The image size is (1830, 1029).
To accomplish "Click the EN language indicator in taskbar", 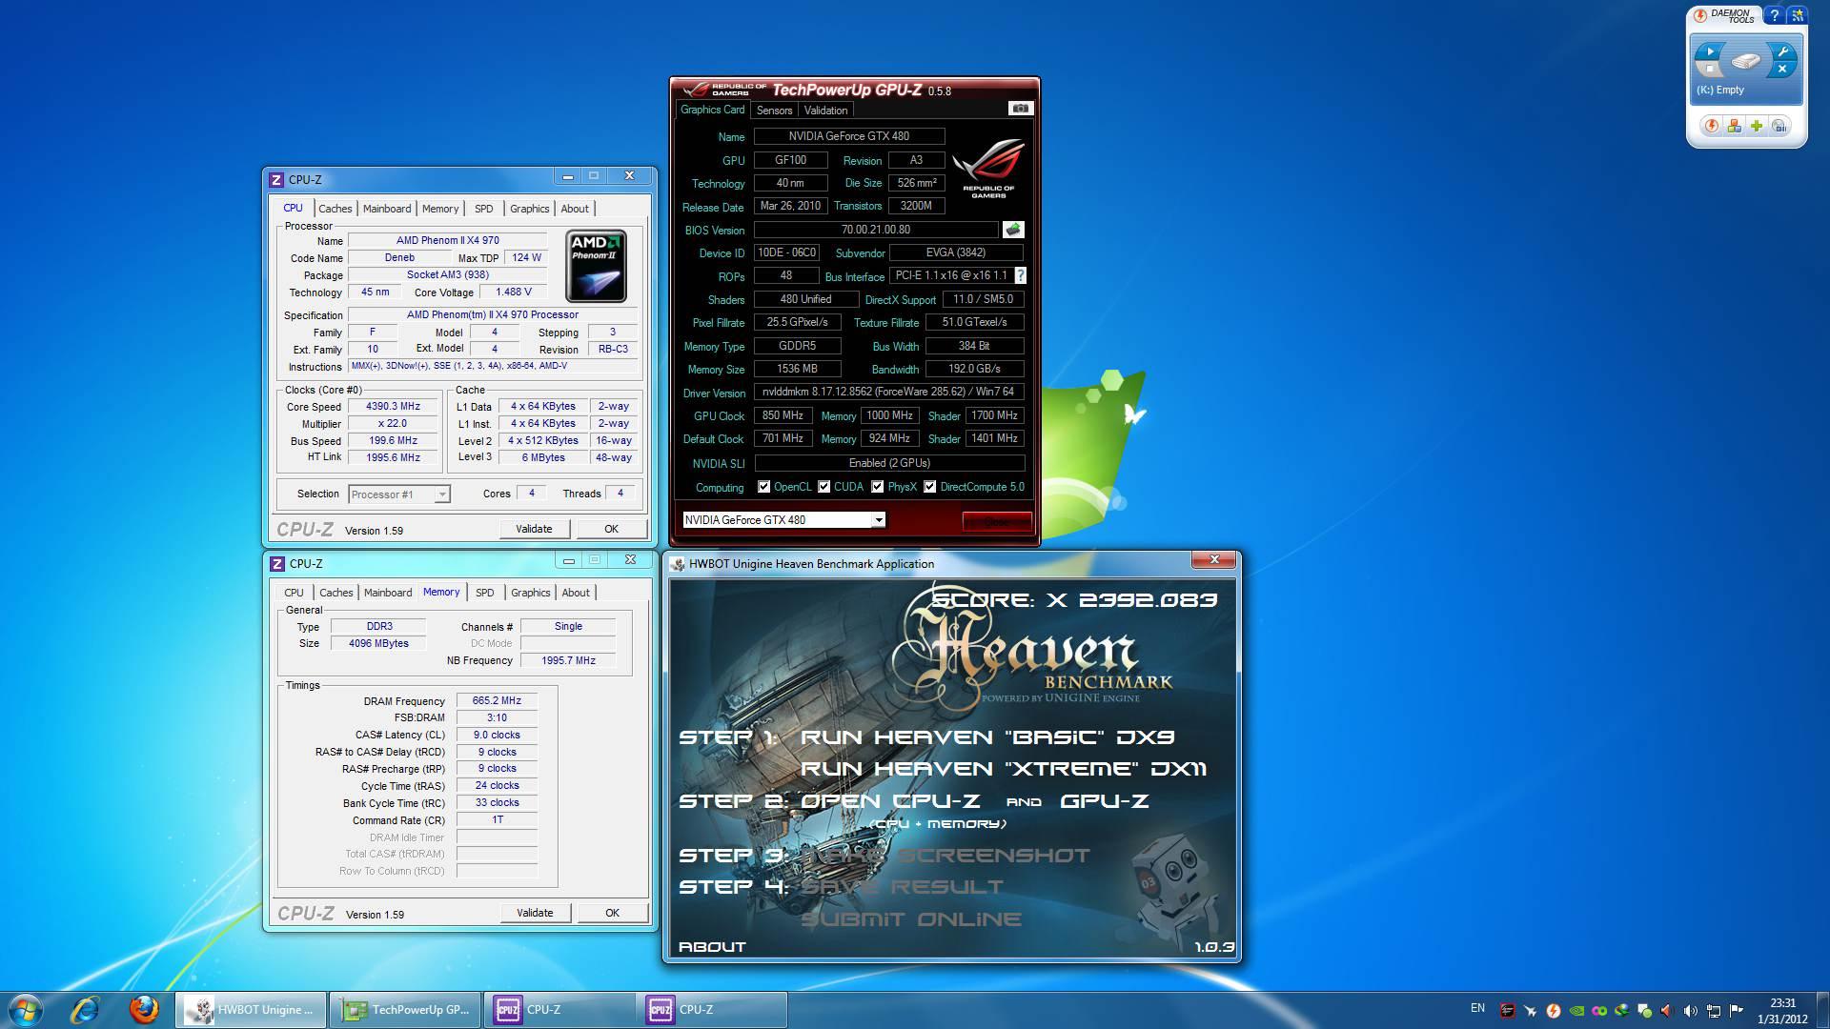I will pyautogui.click(x=1477, y=1008).
